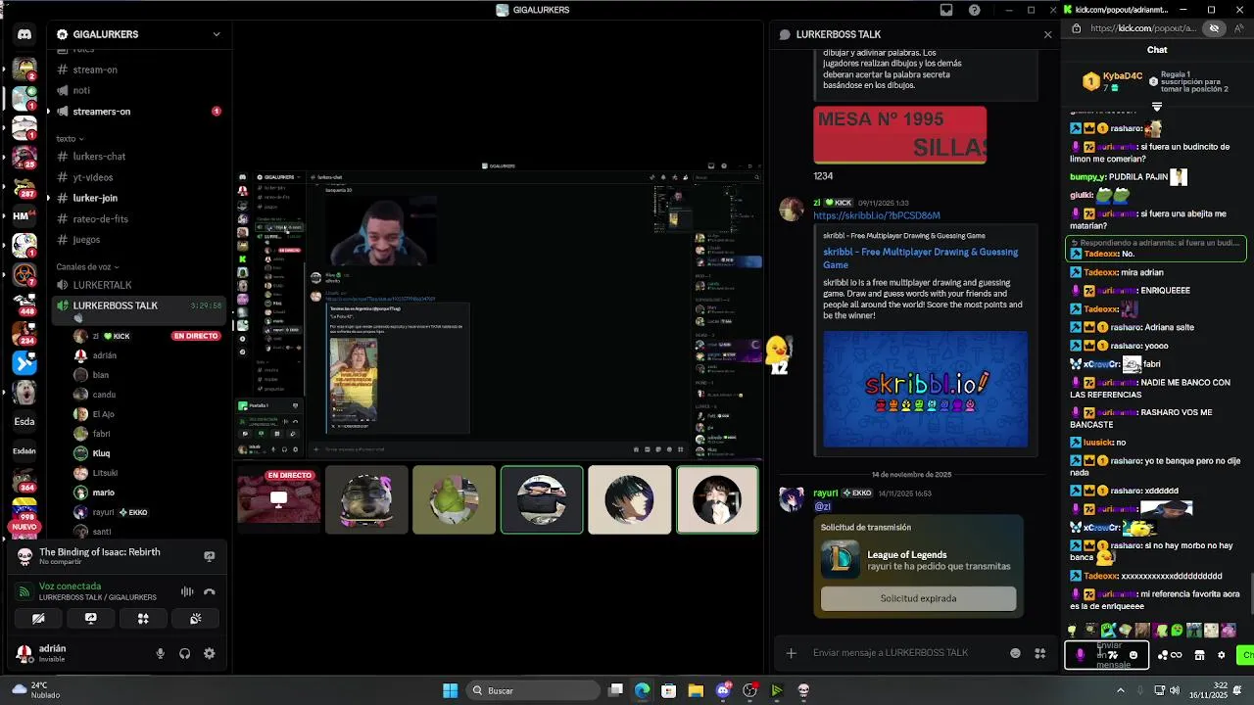Close the LURKERBOSS TALK chat panel
Viewport: 1254px width, 705px height.
pyautogui.click(x=1047, y=34)
